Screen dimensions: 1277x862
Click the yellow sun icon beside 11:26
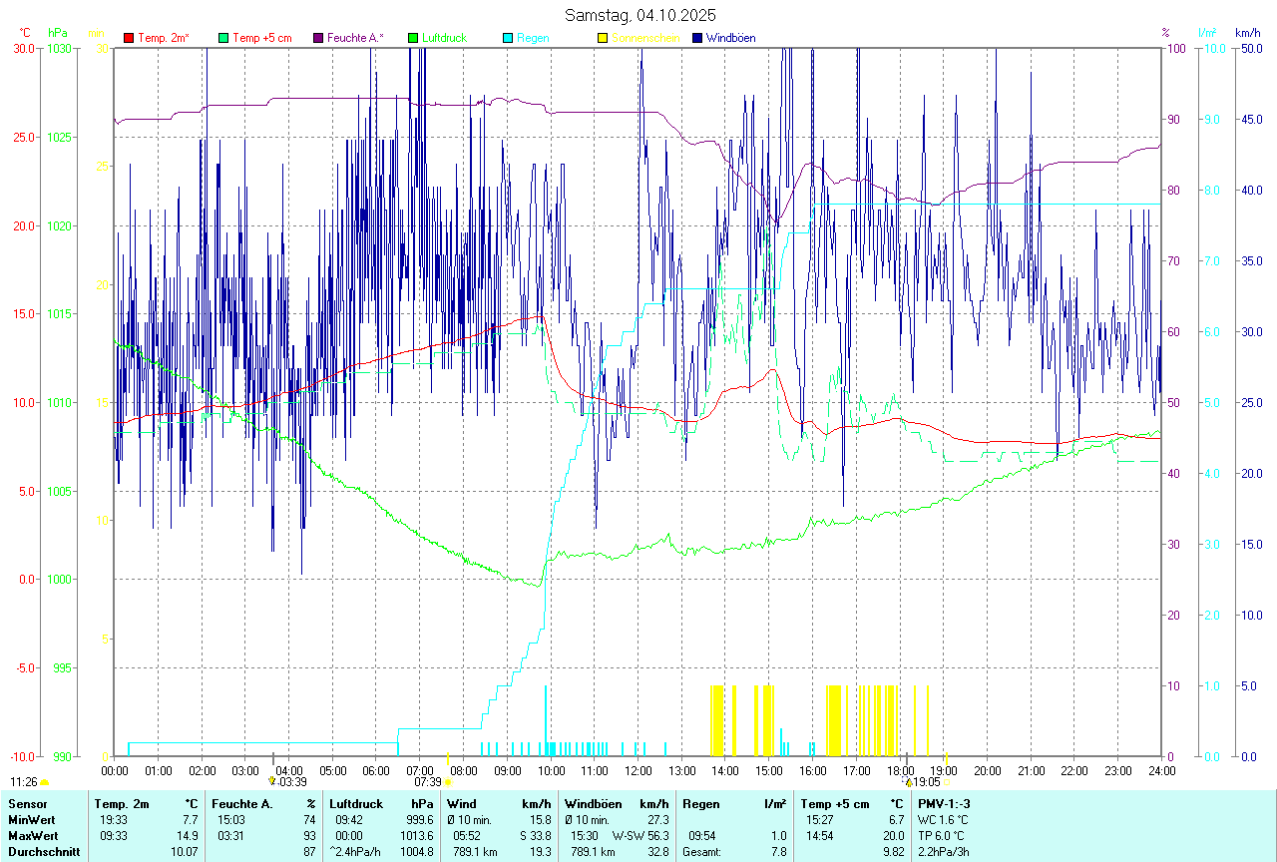pos(45,783)
